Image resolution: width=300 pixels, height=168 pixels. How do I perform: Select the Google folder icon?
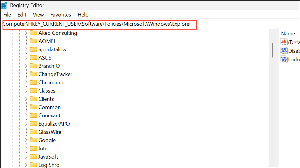pyautogui.click(x=33, y=140)
